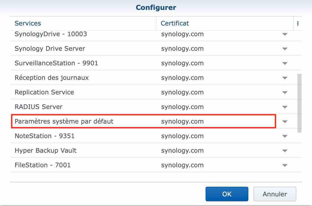This screenshot has height=206, width=312.
Task: Expand certificate dropdown for Replication Service
Action: click(x=285, y=93)
